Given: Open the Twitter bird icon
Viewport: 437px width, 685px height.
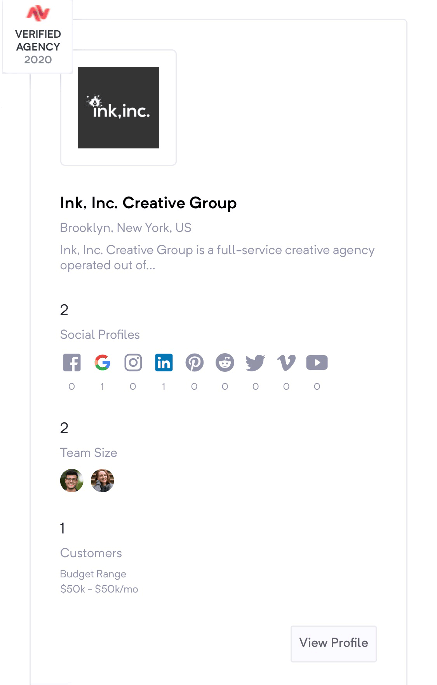Looking at the screenshot, I should click(256, 363).
